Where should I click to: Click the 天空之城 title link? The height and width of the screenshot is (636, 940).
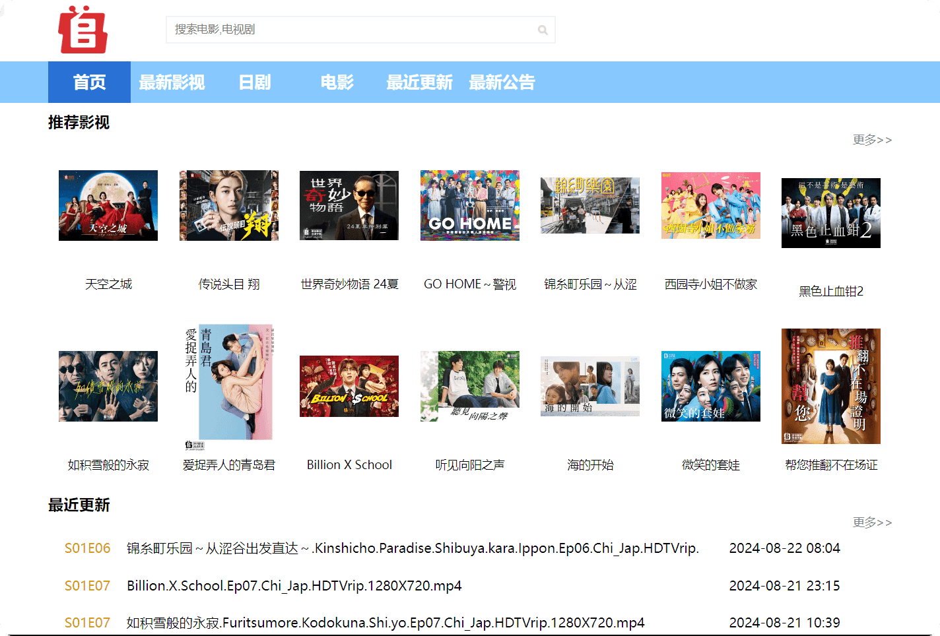pyautogui.click(x=108, y=284)
